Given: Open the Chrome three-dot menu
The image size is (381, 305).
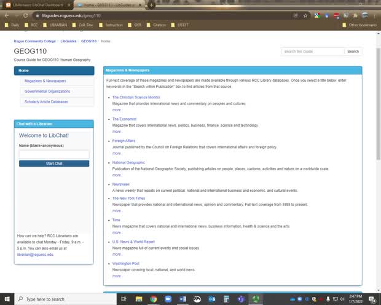Looking at the screenshot, I should click(x=374, y=16).
